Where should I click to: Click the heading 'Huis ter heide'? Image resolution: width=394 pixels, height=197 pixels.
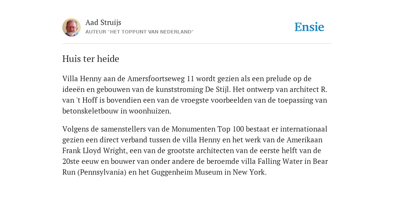coord(91,59)
